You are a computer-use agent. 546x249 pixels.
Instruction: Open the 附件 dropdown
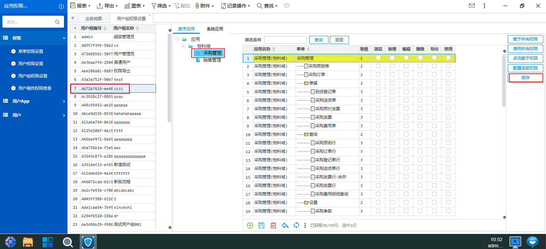click(205, 6)
